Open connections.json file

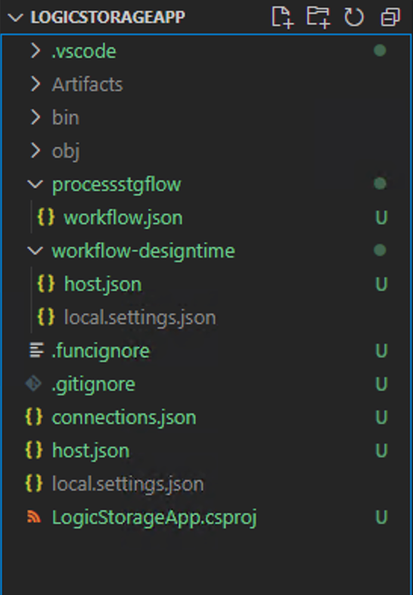124,417
